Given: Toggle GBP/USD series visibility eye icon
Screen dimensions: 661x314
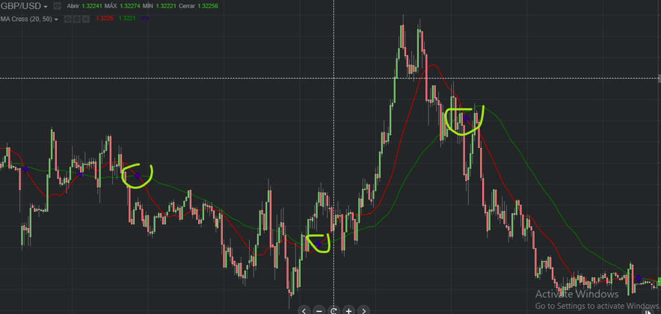Looking at the screenshot, I should (x=57, y=6).
